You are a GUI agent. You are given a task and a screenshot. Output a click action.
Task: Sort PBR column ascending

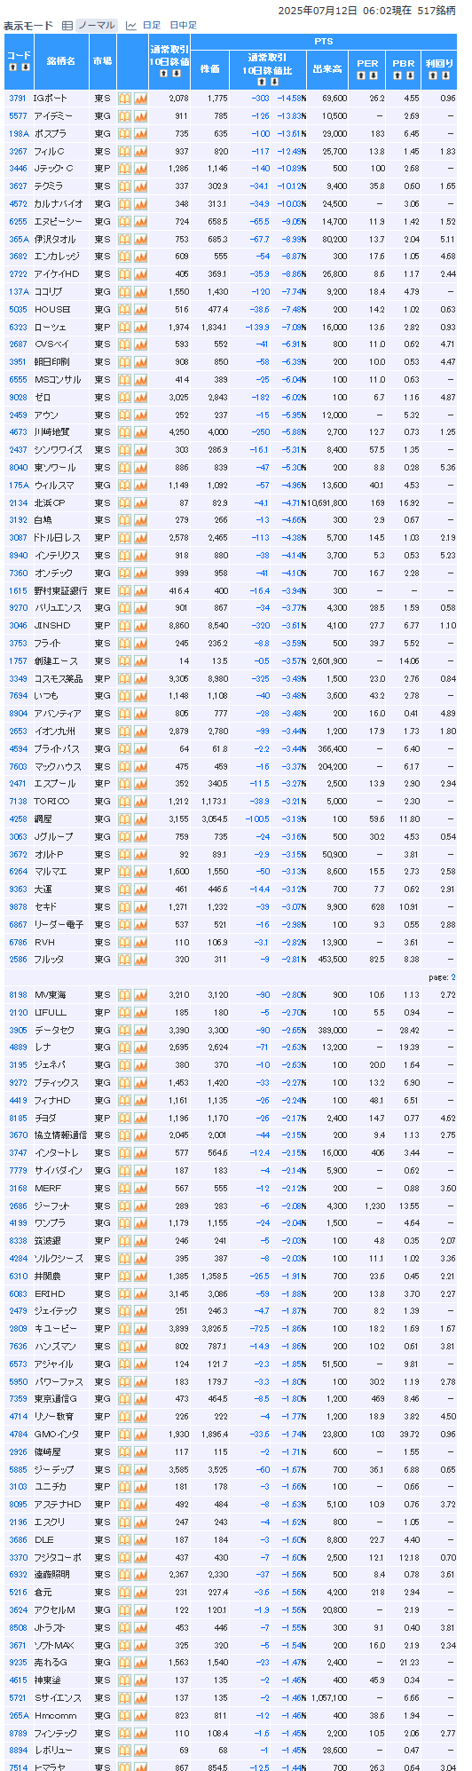click(x=397, y=75)
